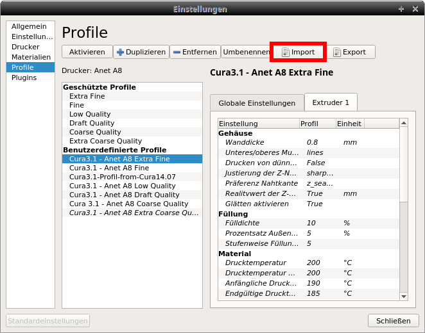
Task: Select the Low Quality profile
Action: (132, 114)
